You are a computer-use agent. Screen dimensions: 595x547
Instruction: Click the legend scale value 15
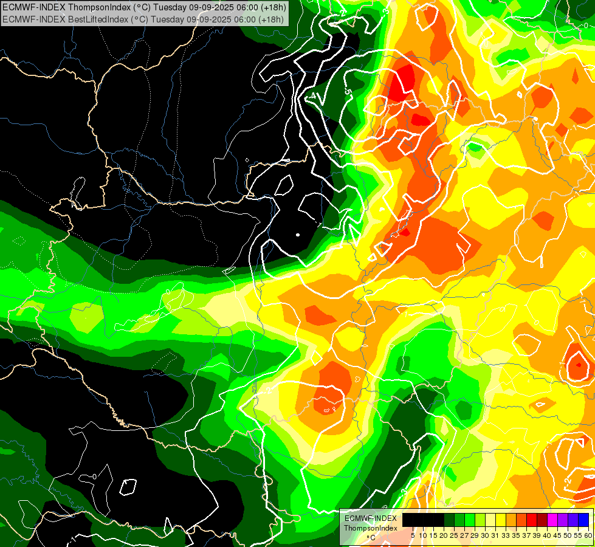[x=433, y=535]
